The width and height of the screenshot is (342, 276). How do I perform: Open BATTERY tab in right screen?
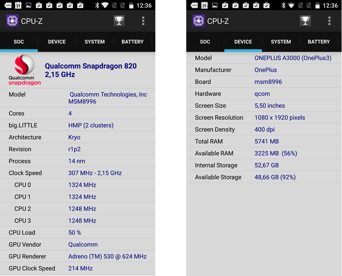click(319, 42)
